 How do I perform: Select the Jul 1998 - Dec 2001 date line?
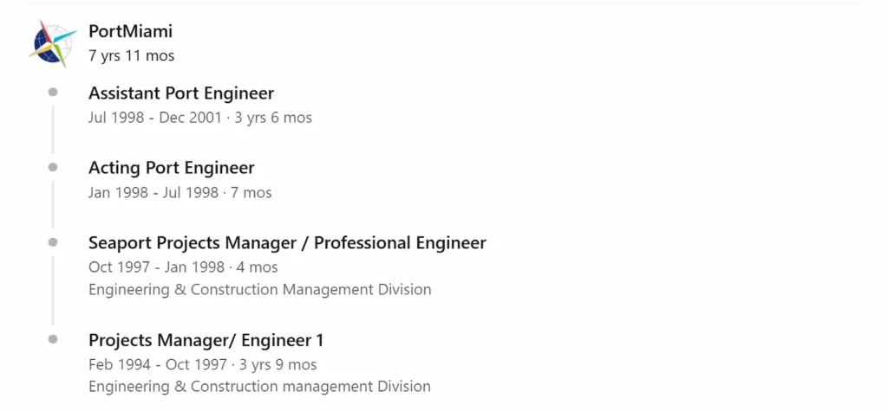(x=200, y=118)
